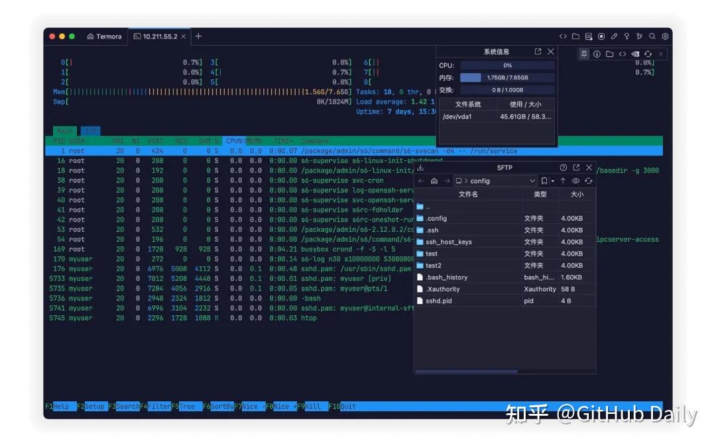Click F3 Search in htop footer
Screen dimensions: 716x447
tap(124, 407)
